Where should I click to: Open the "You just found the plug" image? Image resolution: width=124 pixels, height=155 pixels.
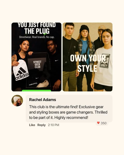[36, 57]
